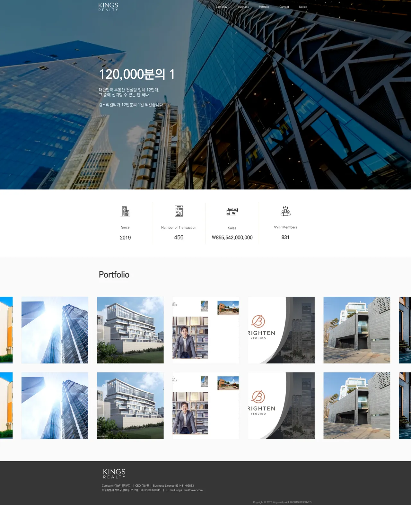Open the Contact menu item
This screenshot has height=505, width=411.
(x=284, y=7)
